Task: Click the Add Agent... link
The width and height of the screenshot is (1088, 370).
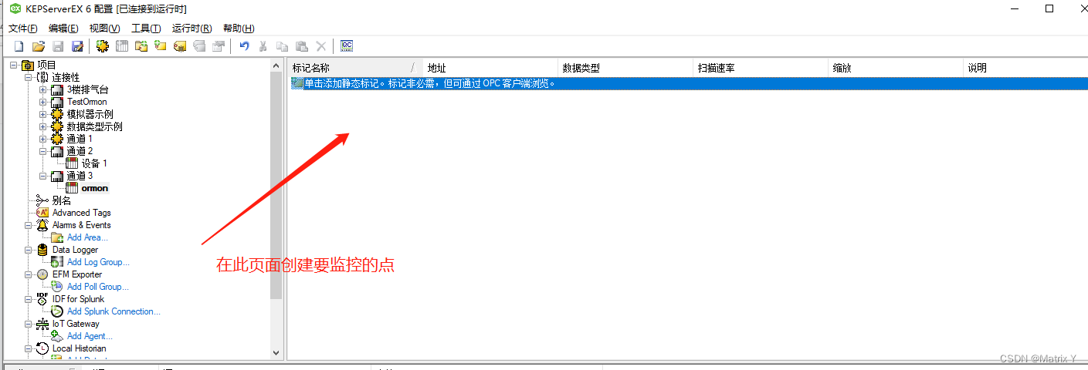Action: [x=90, y=336]
